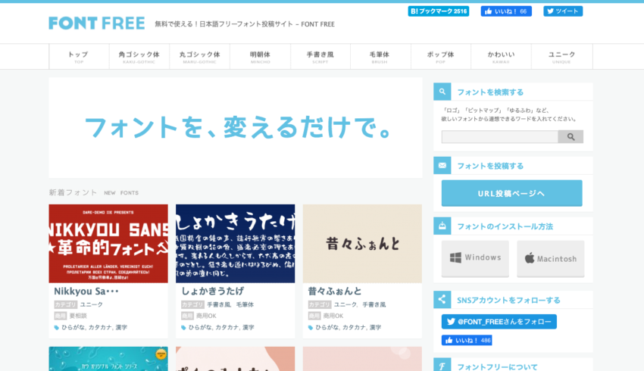Click the 昔々ふぉんと font title
This screenshot has width=644, height=371.
coord(335,291)
